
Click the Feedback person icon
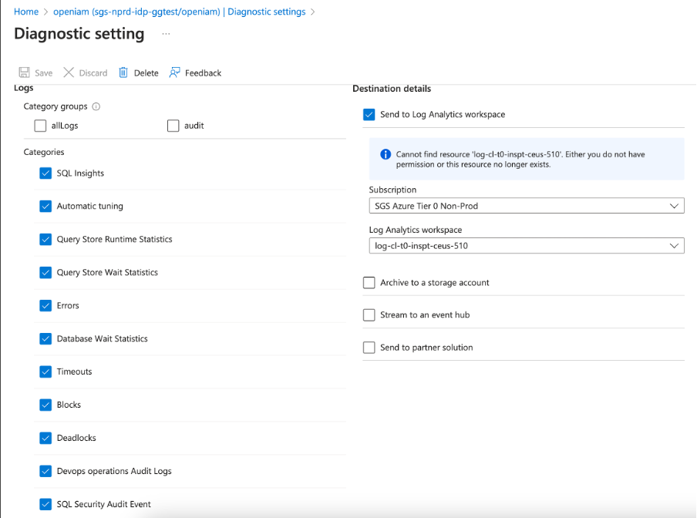[175, 72]
